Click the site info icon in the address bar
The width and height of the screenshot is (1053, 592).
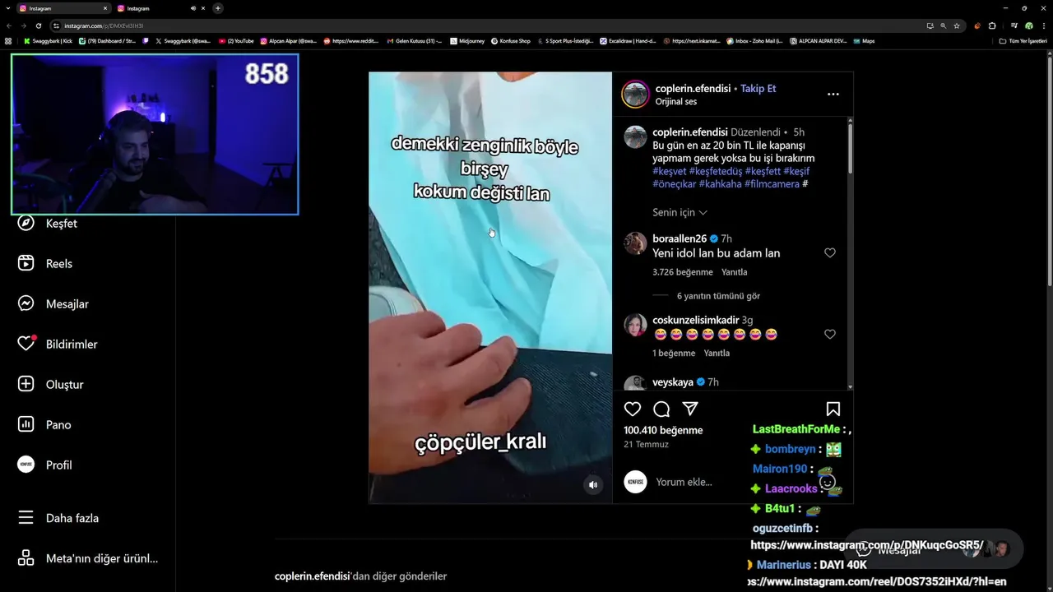56,25
